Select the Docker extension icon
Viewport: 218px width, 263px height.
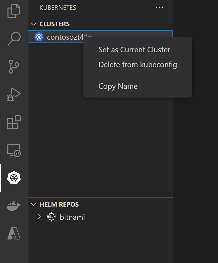coord(13,206)
